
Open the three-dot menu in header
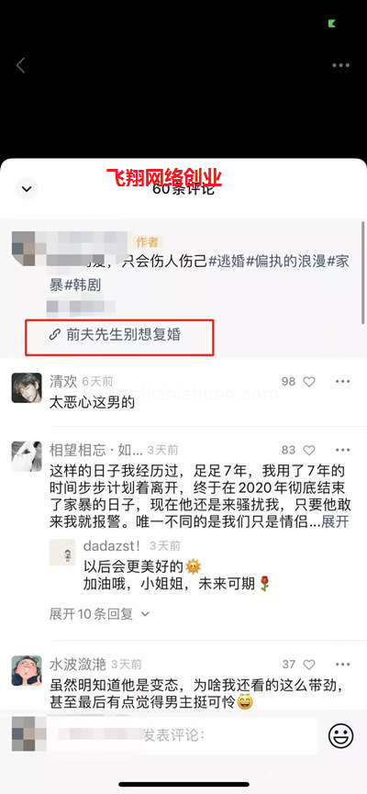pos(340,65)
